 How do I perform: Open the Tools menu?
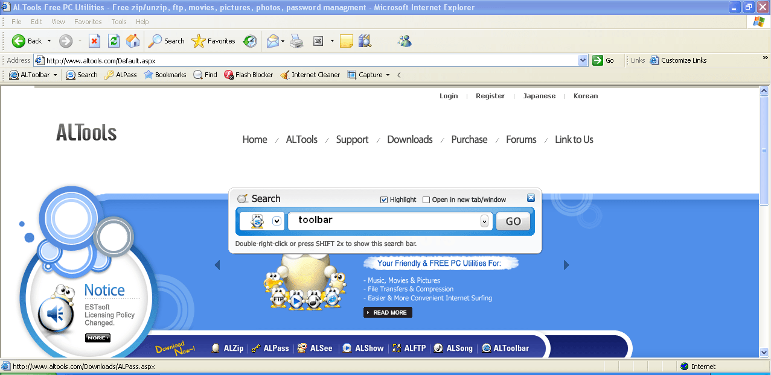click(x=118, y=21)
